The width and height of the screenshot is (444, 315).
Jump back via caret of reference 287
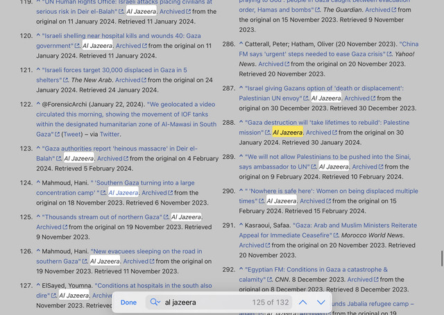(241, 88)
